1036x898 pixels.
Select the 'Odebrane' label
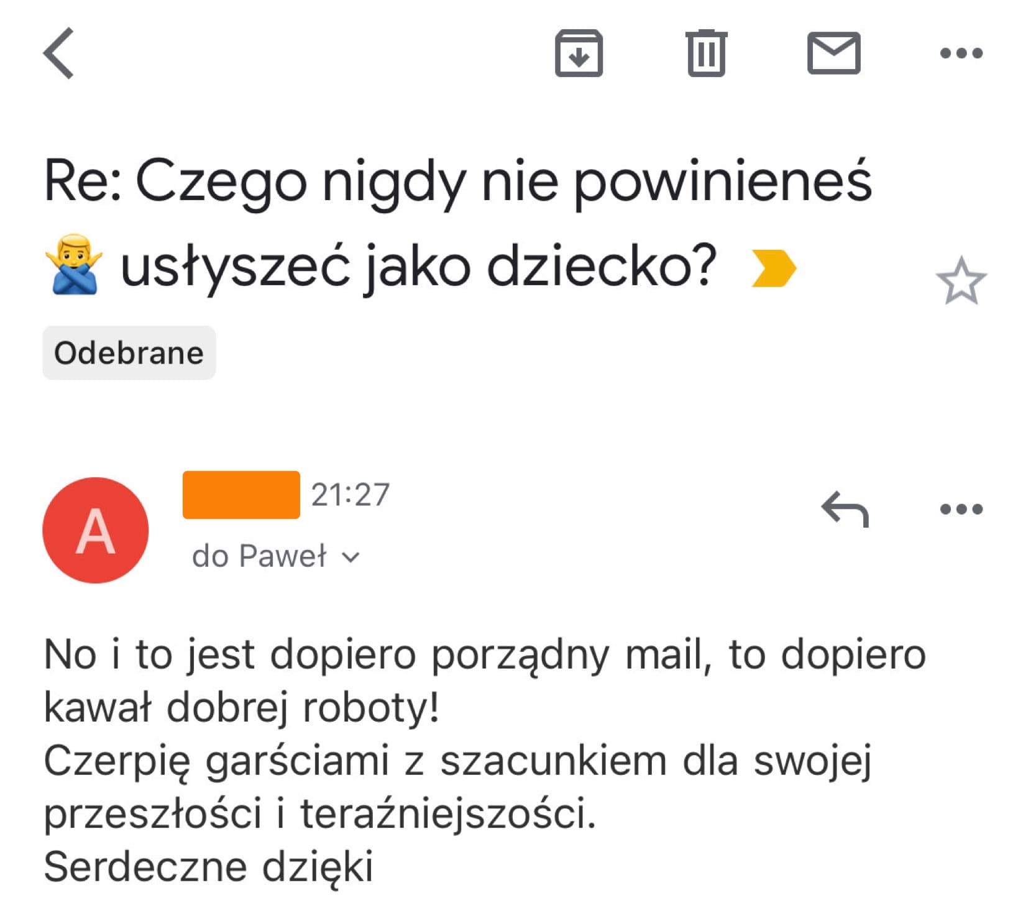coord(129,353)
